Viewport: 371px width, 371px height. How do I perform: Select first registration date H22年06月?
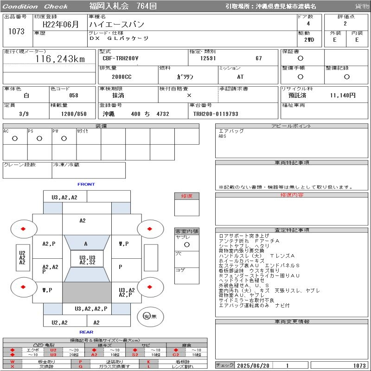(60, 25)
